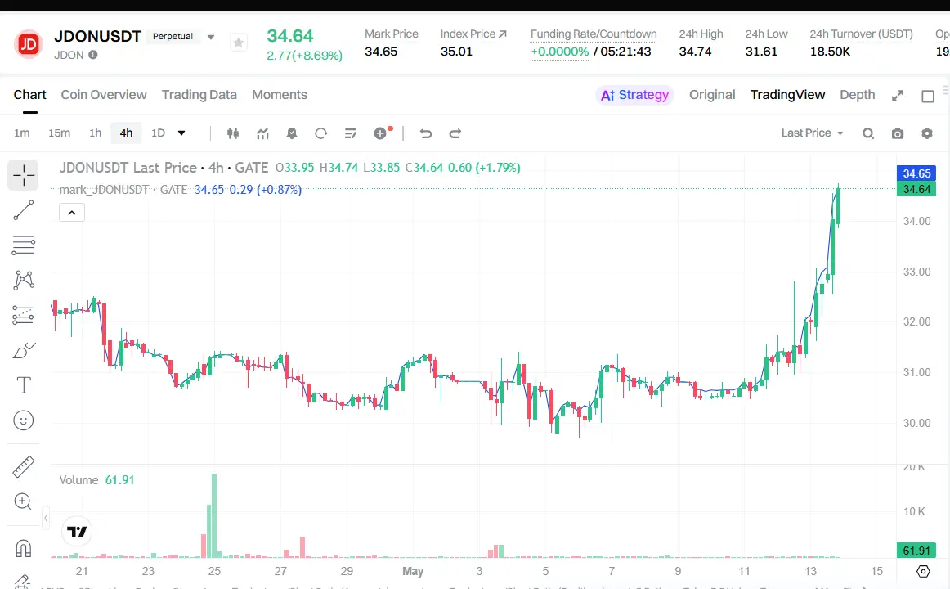Screen dimensions: 950x589
Task: Click the 24h Low value 31.61
Action: pyautogui.click(x=761, y=52)
